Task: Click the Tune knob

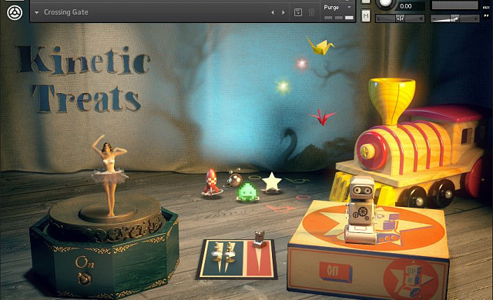Action: click(386, 4)
